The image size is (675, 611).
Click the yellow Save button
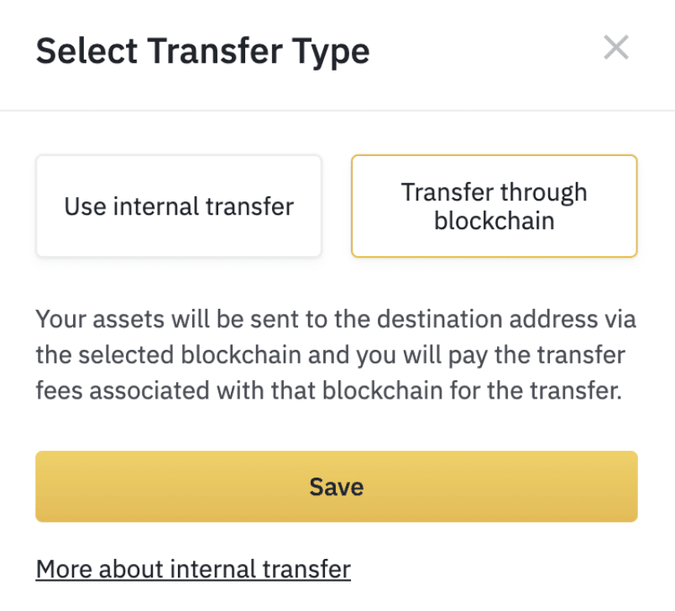(x=336, y=486)
